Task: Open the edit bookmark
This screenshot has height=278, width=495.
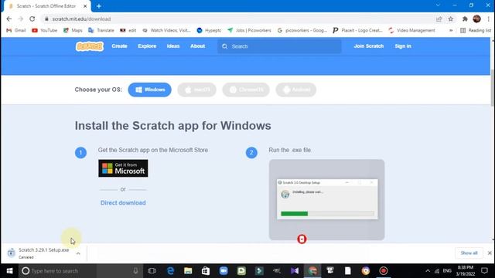Action: click(128, 30)
